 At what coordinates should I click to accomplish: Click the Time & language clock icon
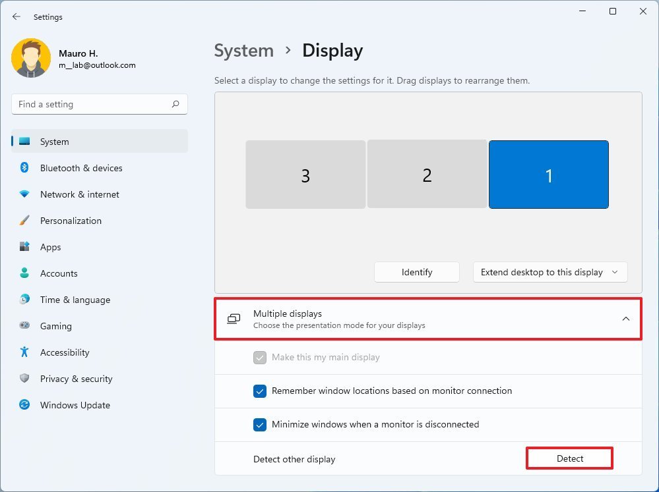[x=24, y=300]
